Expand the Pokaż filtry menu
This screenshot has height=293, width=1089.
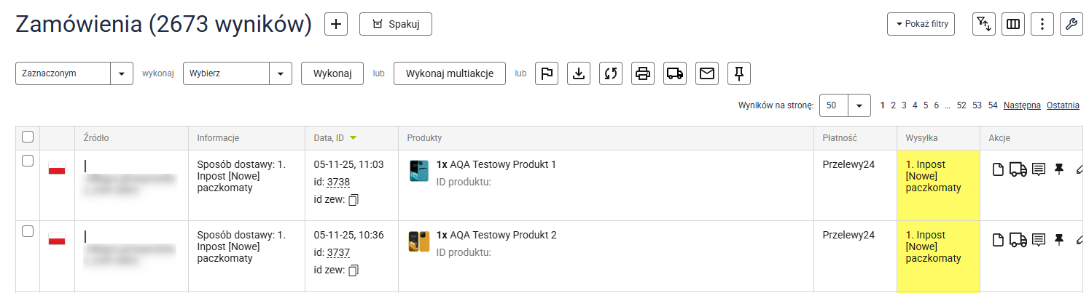point(921,24)
